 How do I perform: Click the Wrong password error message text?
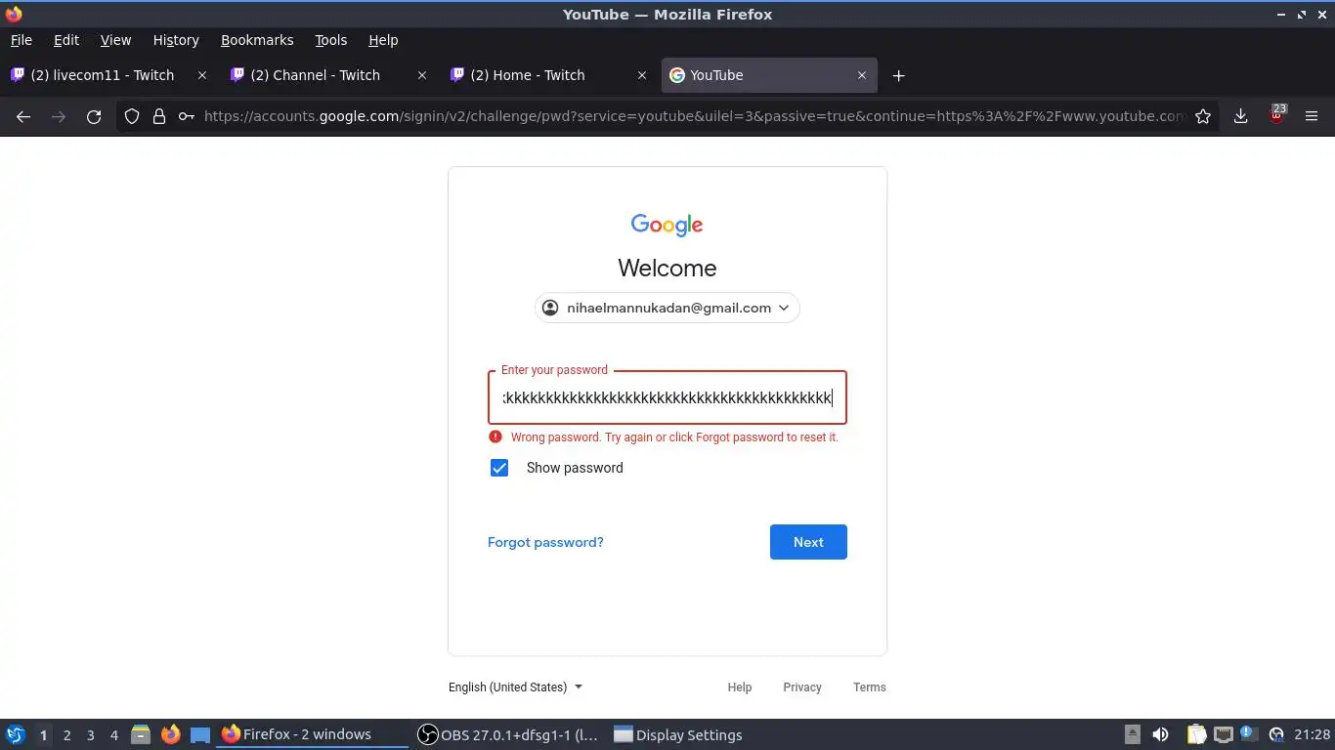674,437
